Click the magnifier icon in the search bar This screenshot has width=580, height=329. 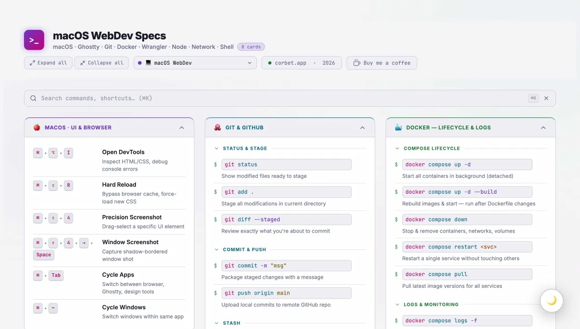[33, 98]
